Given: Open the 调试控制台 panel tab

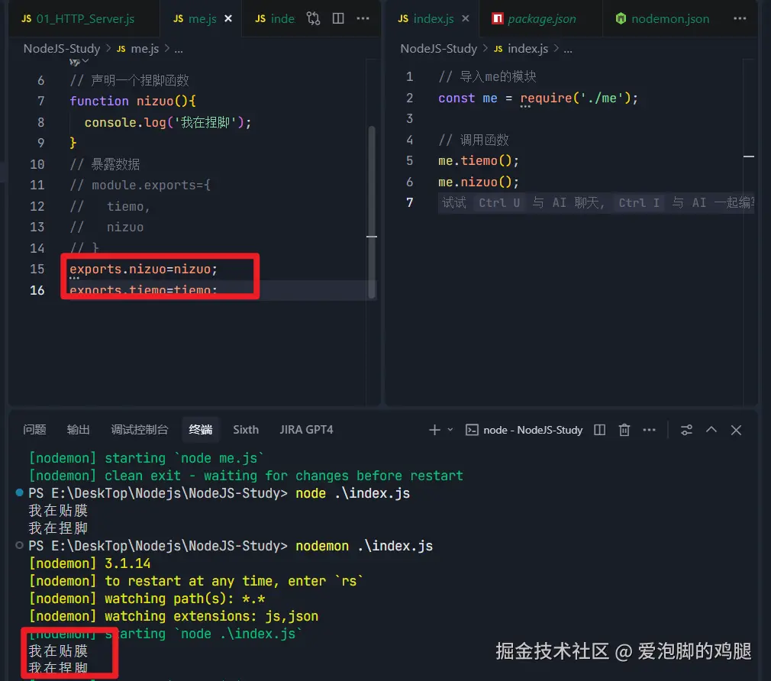Looking at the screenshot, I should (140, 430).
